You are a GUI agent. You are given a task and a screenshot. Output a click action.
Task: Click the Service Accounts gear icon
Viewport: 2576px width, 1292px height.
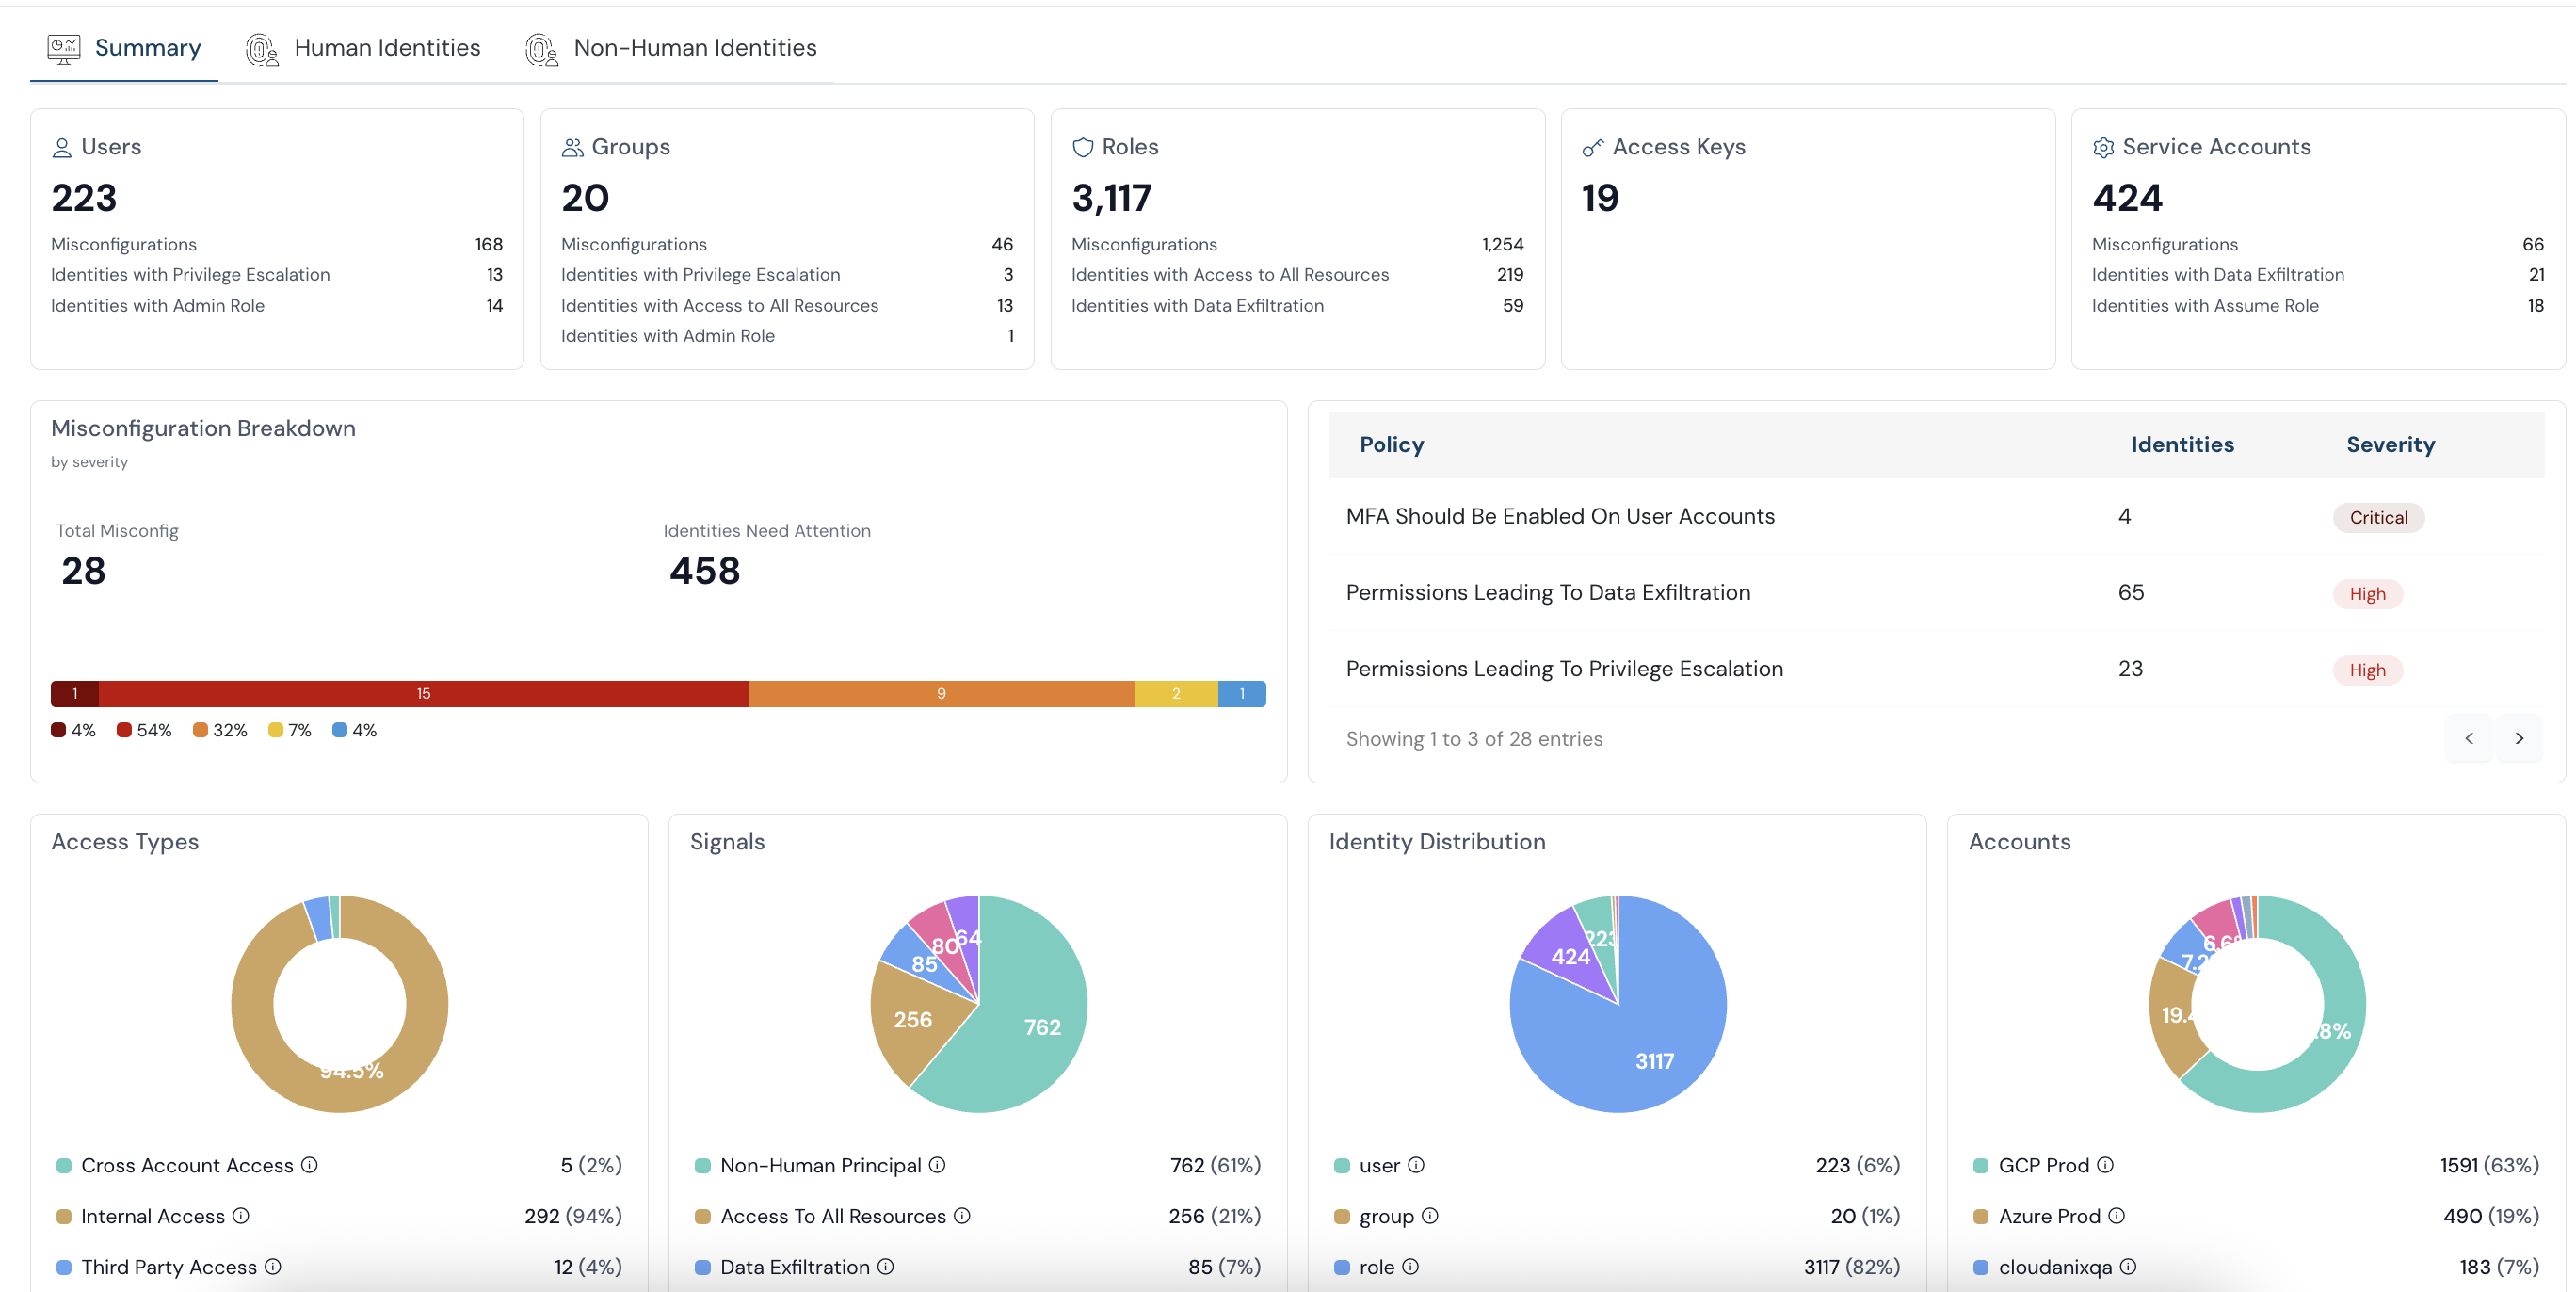[2103, 148]
